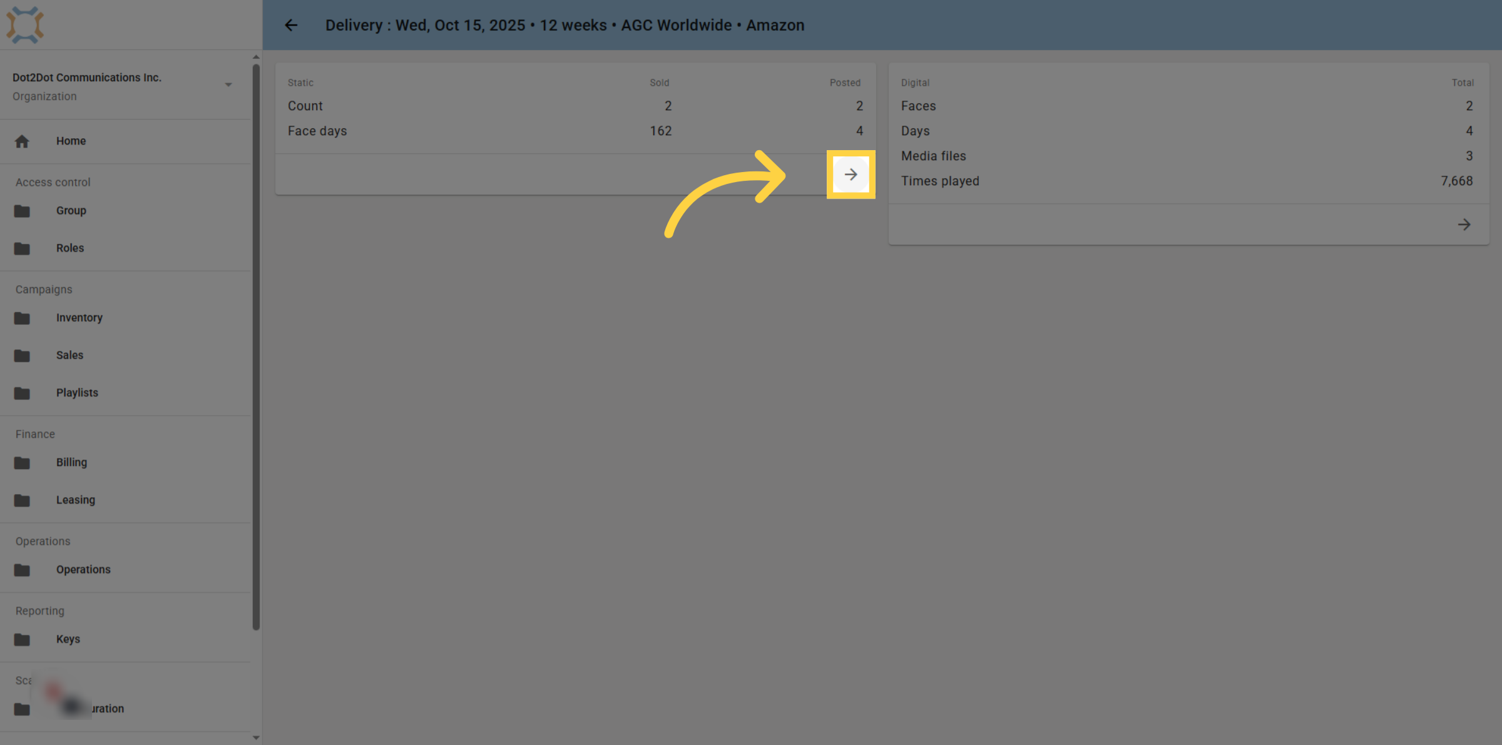Open the Operations menu item
The width and height of the screenshot is (1502, 745).
coord(125,570)
